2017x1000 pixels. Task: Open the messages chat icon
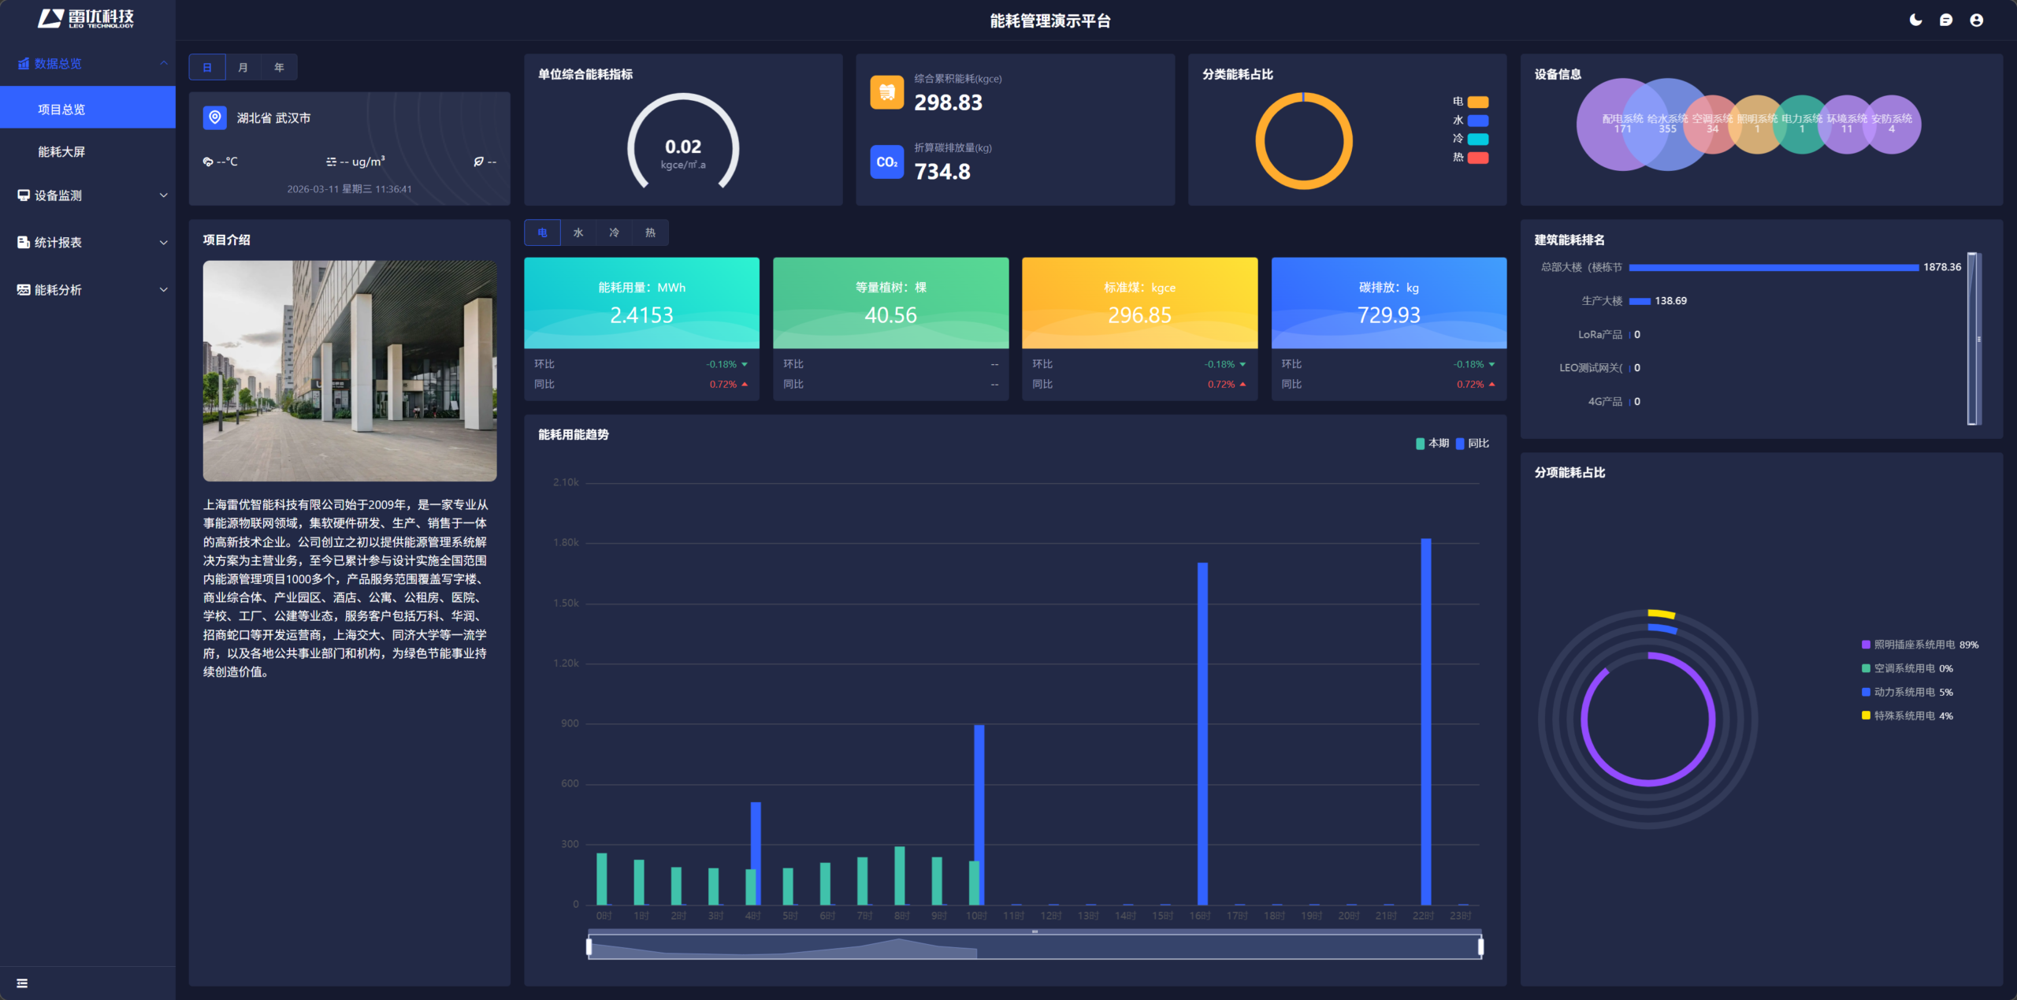1946,20
